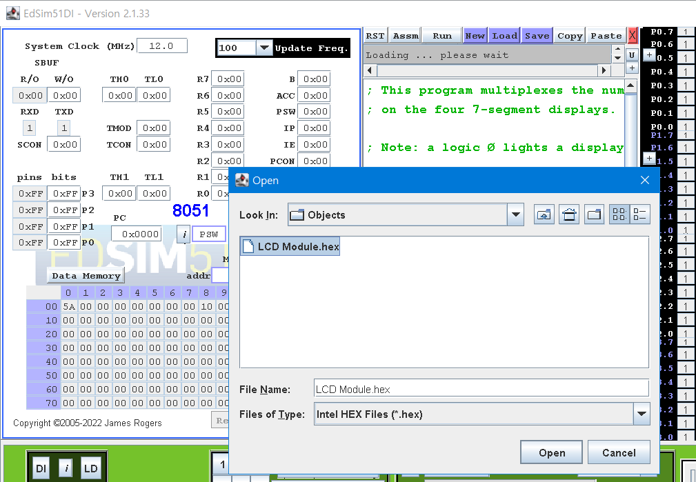Click the TL0 register field
696x482 pixels.
154,95
